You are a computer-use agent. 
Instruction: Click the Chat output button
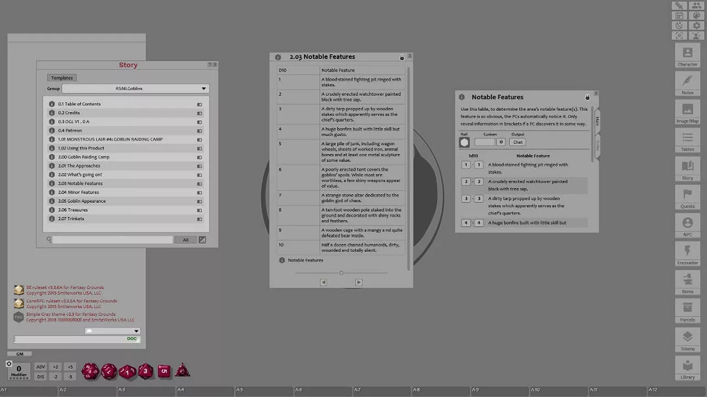518,142
